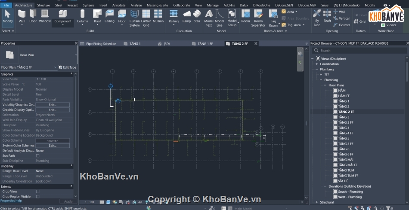Tick the Crop Region Visible checkbox

coord(37,196)
